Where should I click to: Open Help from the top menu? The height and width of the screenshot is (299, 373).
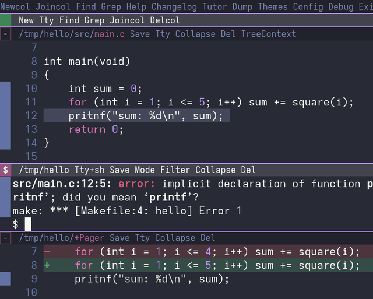(x=136, y=6)
